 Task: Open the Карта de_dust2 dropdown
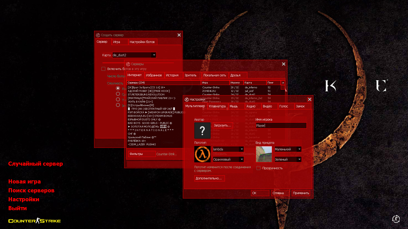coord(154,55)
